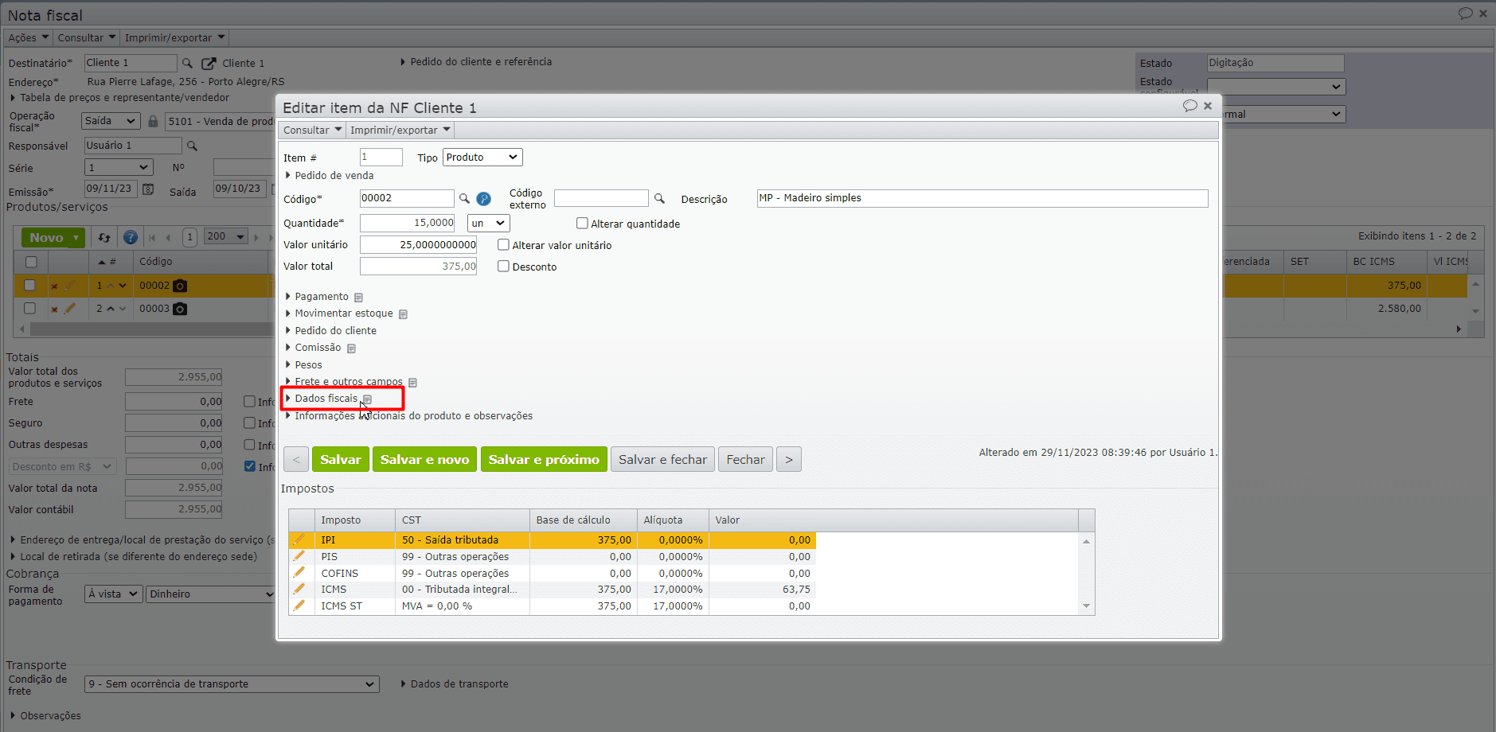Open the Tipo dropdown showing Produto
Viewport: 1496px width, 732px height.
(x=482, y=158)
